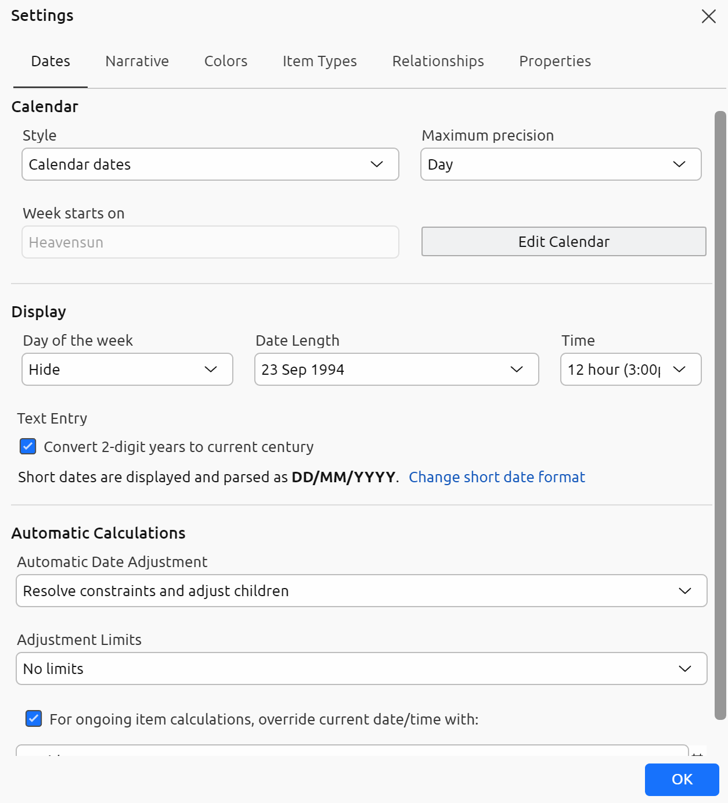The image size is (728, 803).
Task: Select the Dates tab
Action: [51, 61]
